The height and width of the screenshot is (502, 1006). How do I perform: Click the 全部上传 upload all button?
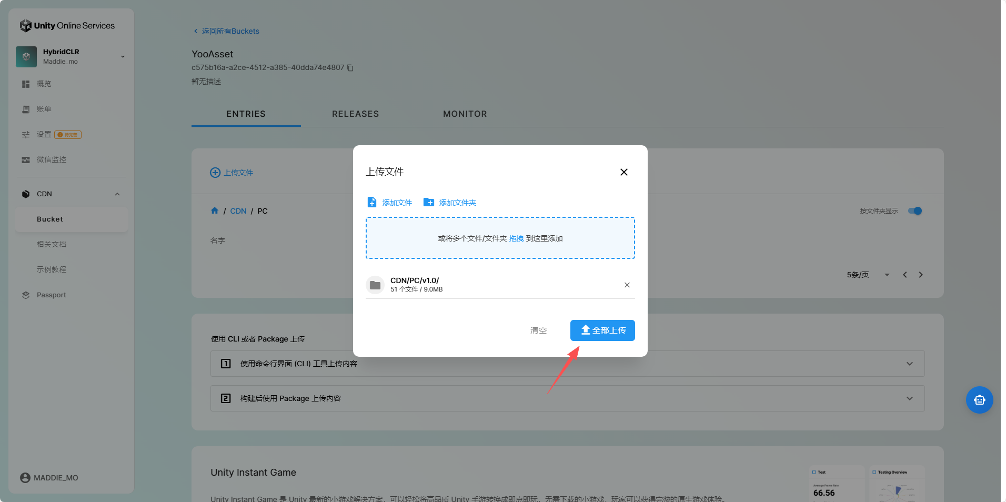(x=602, y=330)
